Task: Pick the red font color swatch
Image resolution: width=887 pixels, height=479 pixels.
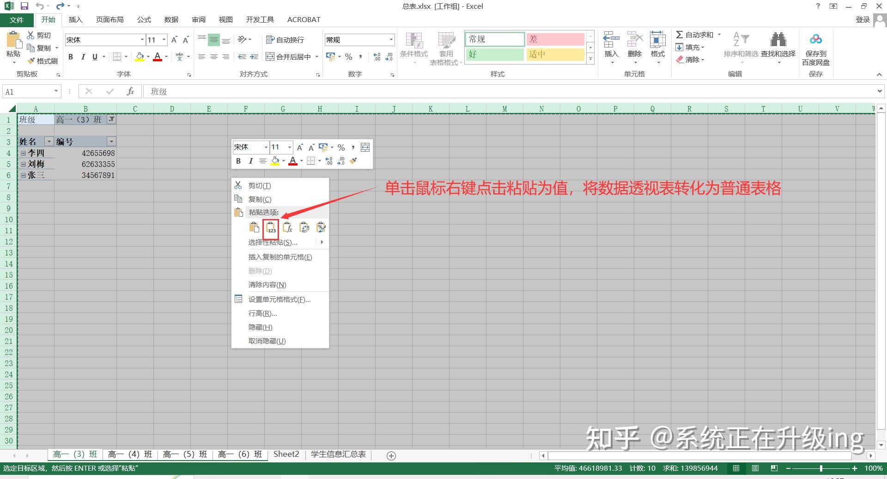Action: click(157, 57)
